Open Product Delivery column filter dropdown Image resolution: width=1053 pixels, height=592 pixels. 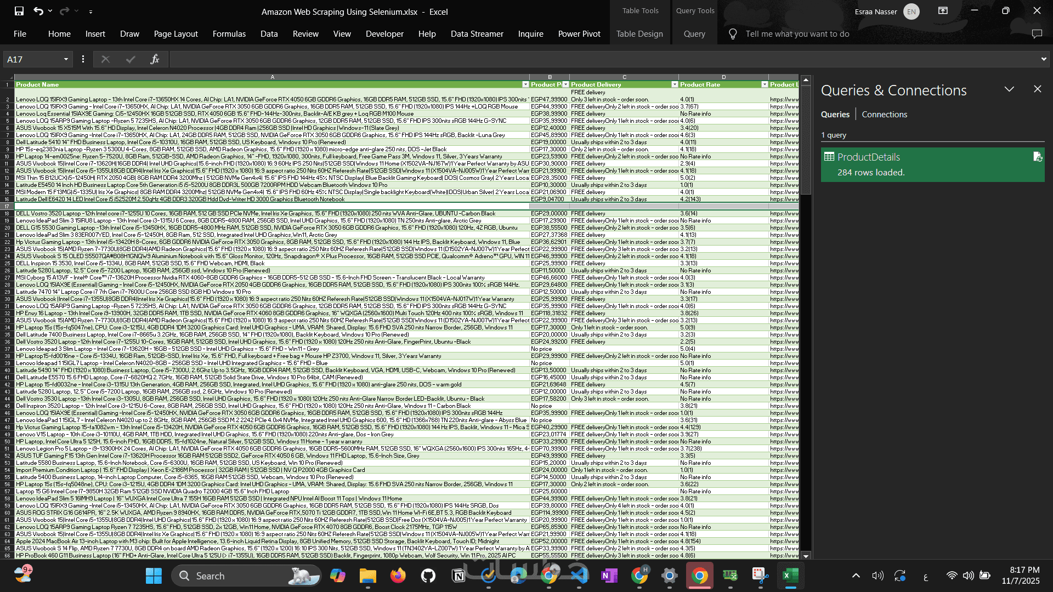(x=675, y=84)
